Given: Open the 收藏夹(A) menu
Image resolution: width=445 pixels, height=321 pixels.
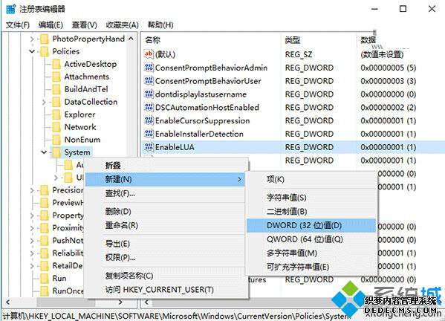Looking at the screenshot, I should [x=122, y=25].
